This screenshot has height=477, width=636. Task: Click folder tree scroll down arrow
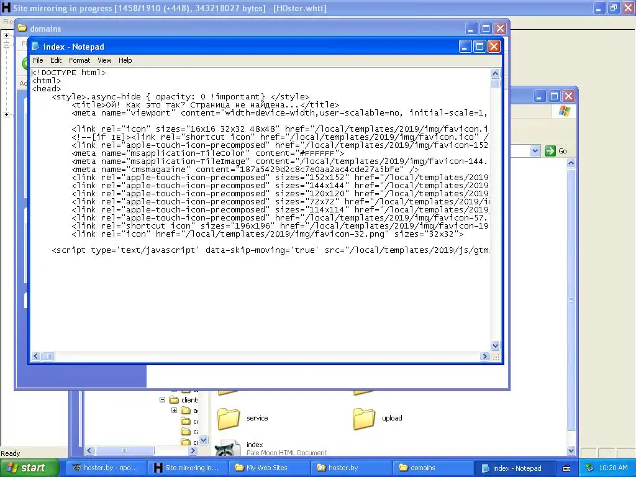[x=204, y=440]
